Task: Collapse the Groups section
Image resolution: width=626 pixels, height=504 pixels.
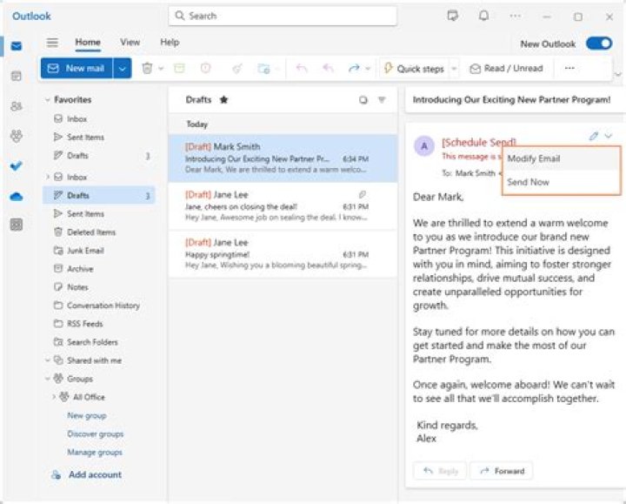Action: point(48,379)
